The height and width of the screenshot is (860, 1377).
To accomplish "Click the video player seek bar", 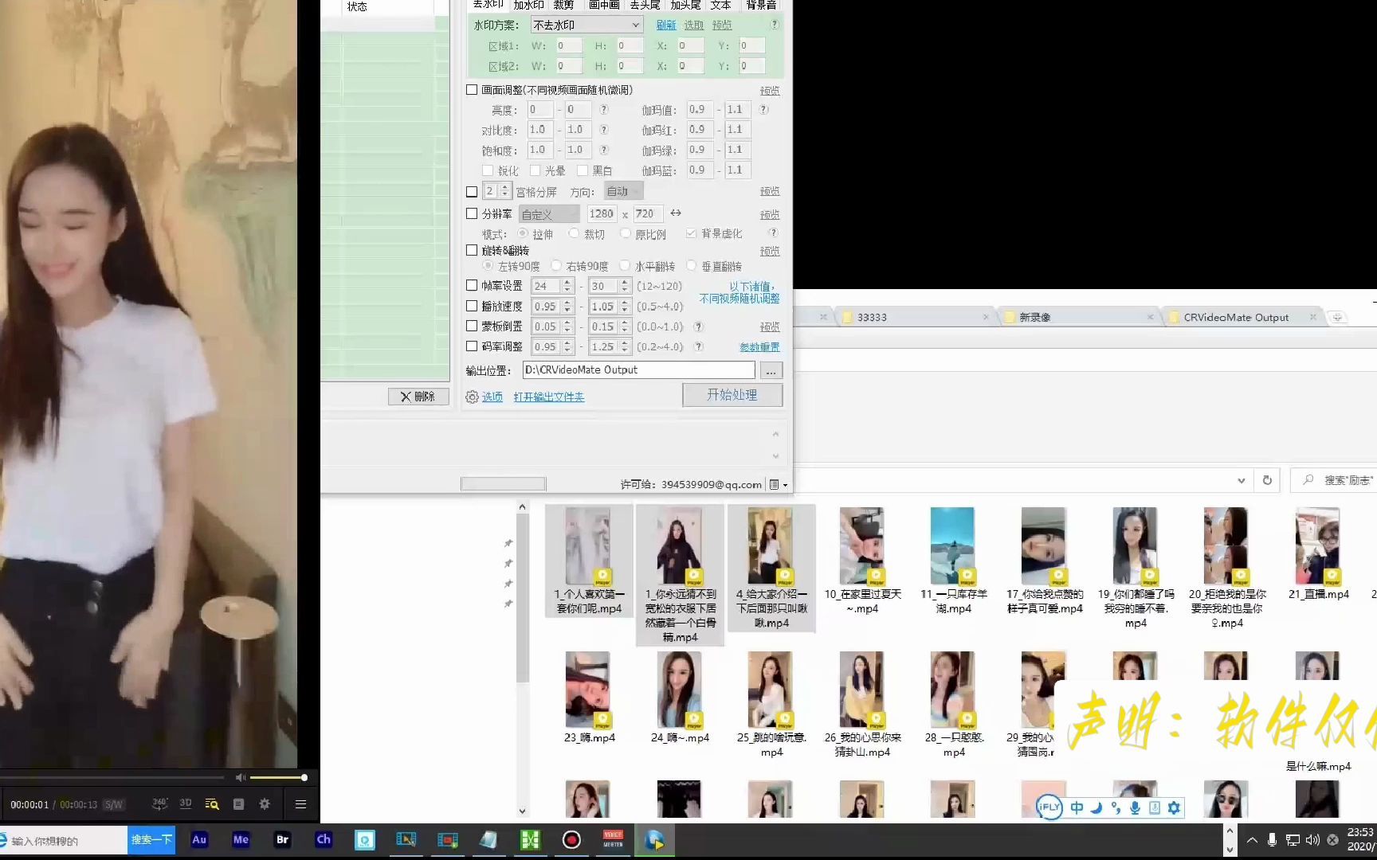I will (x=112, y=777).
